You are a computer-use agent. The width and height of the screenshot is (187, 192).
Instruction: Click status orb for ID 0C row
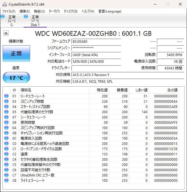(x=6, y=138)
